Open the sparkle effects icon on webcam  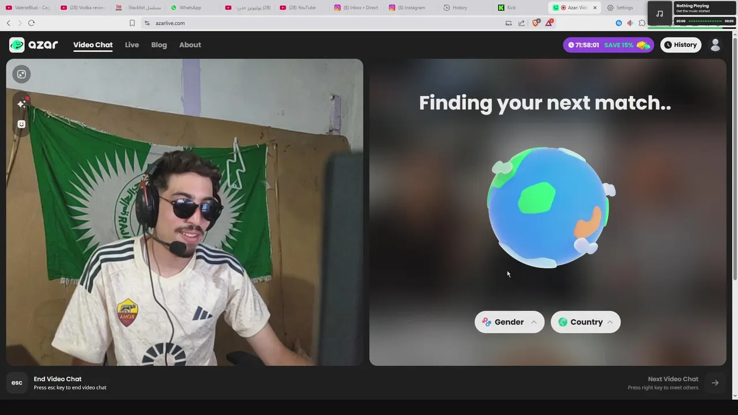(x=21, y=104)
